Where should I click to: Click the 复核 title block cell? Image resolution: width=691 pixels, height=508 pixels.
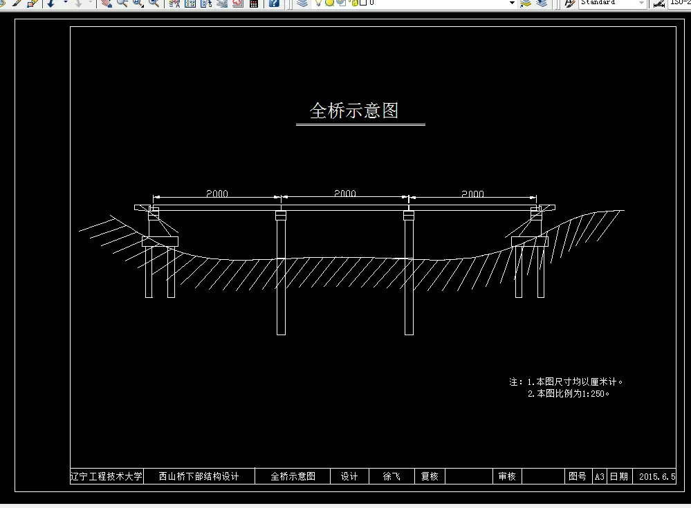point(430,476)
